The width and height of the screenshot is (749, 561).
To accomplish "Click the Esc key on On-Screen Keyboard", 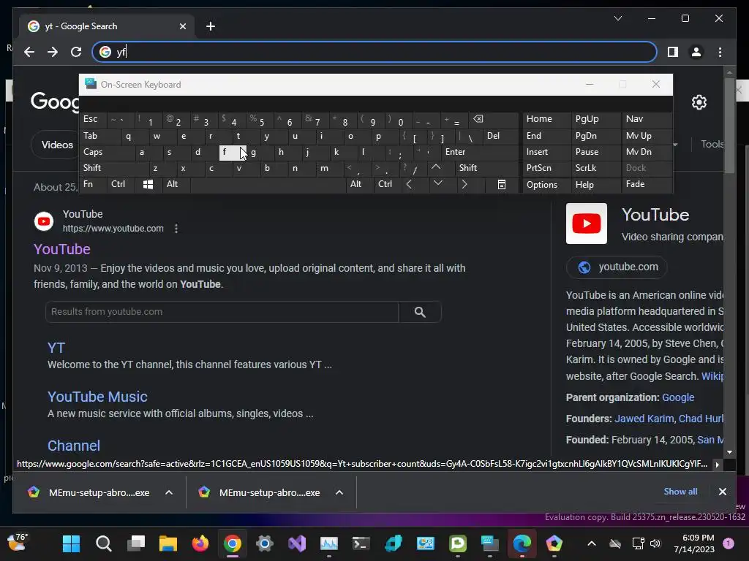I will coord(94,119).
